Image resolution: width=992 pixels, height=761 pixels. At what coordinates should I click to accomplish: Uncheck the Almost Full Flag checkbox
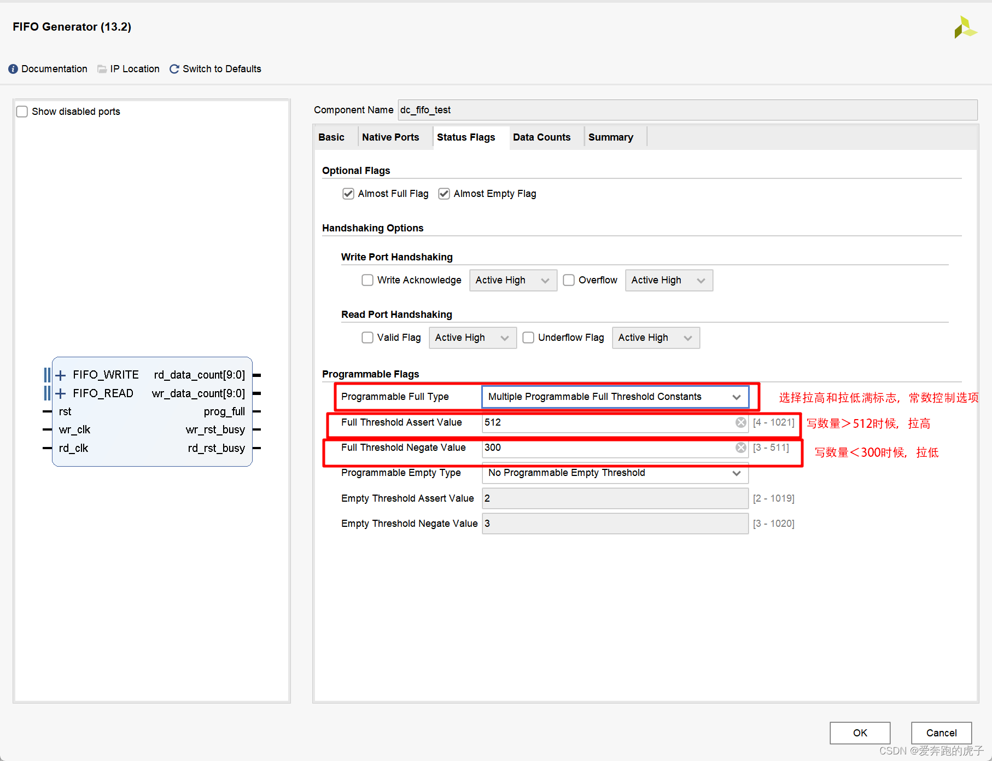click(x=348, y=194)
